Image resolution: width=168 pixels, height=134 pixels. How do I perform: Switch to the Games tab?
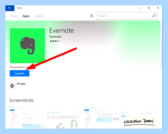click(x=39, y=16)
